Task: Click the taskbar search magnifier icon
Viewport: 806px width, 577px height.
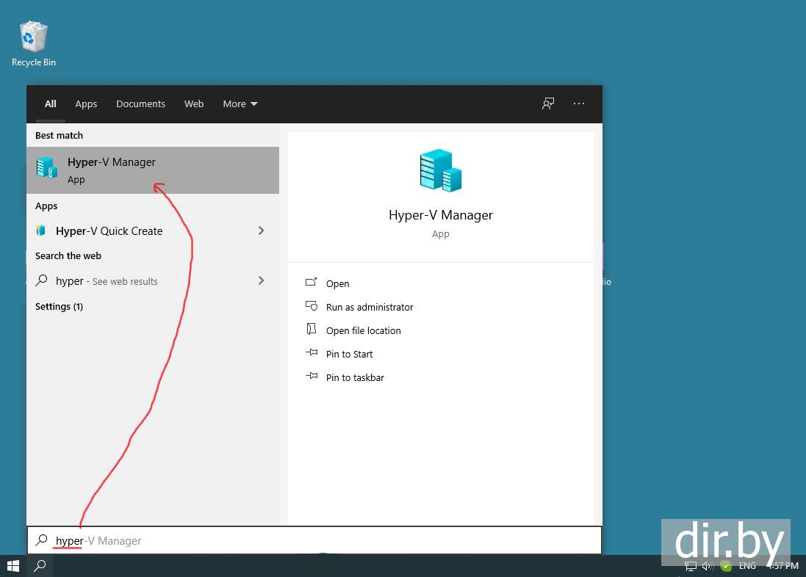Action: point(40,566)
